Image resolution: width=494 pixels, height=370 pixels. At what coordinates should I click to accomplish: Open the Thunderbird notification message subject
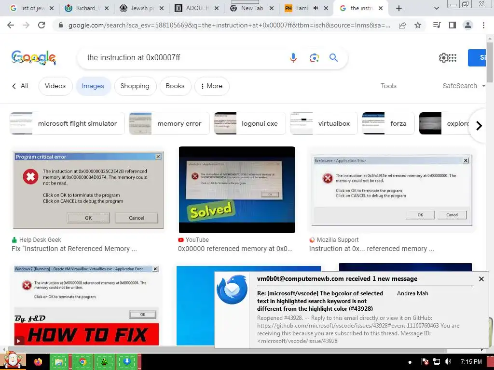pyautogui.click(x=320, y=301)
